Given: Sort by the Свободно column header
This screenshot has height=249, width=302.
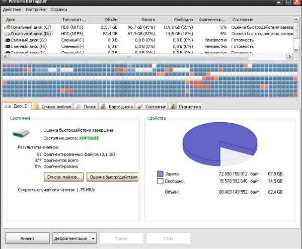Looking at the screenshot, I should [x=177, y=20].
